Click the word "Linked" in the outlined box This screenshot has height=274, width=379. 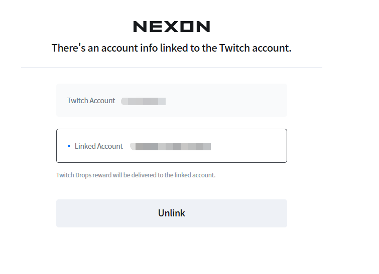point(85,146)
